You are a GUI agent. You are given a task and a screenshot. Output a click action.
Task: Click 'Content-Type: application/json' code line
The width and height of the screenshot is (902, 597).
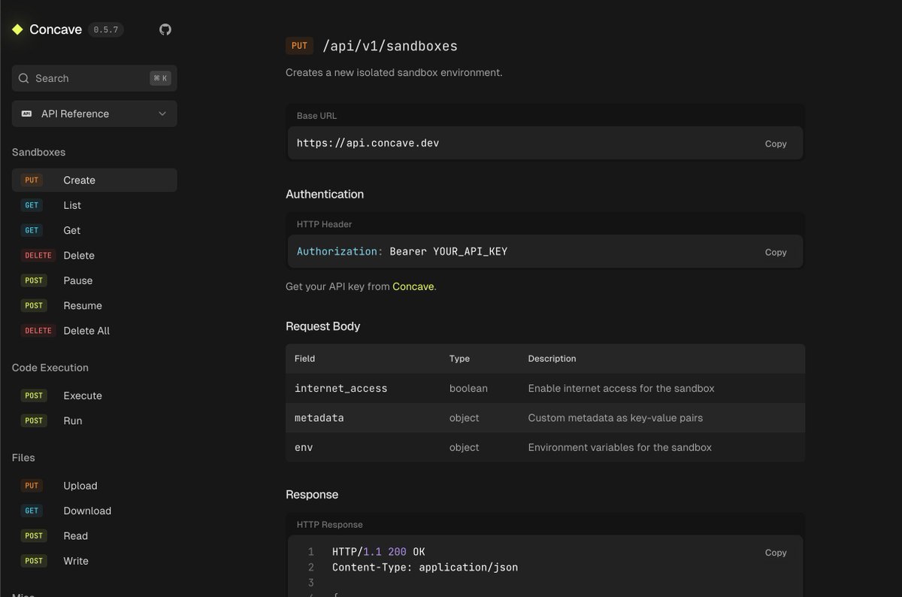click(x=425, y=567)
